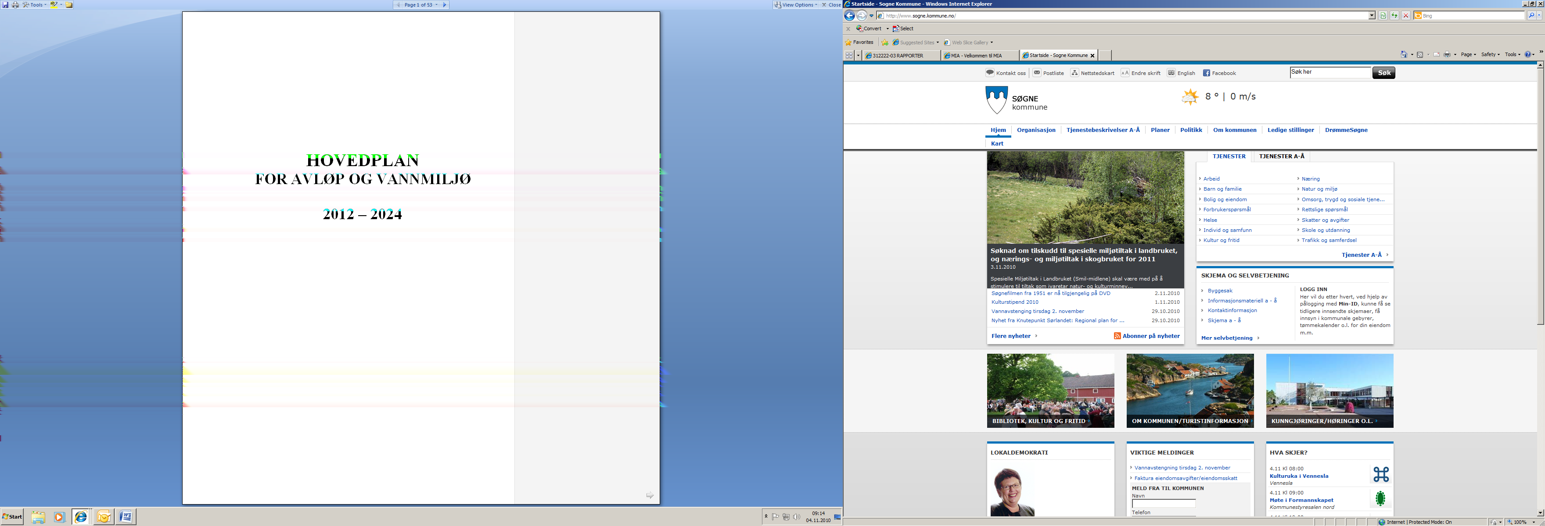This screenshot has width=1545, height=526.
Task: Click the volume speaker icon in system tray
Action: tap(796, 516)
